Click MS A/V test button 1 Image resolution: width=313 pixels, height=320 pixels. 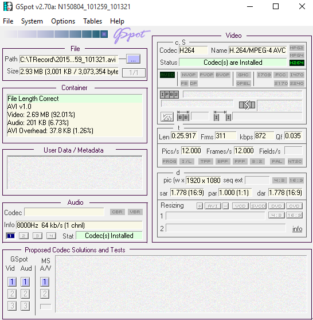45,282
